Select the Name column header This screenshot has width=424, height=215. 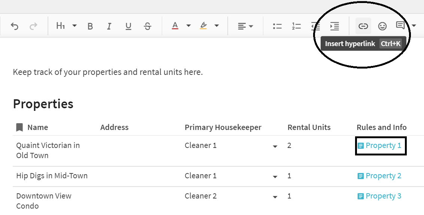tap(37, 127)
